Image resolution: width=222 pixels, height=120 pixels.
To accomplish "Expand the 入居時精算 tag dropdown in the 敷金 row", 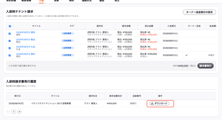I will (x=68, y=41).
